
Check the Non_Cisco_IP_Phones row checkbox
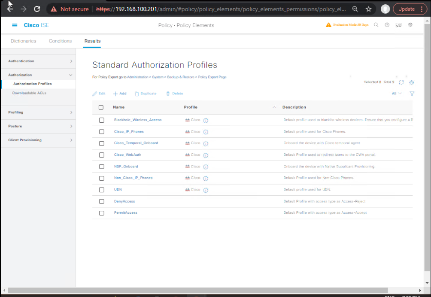click(x=102, y=178)
